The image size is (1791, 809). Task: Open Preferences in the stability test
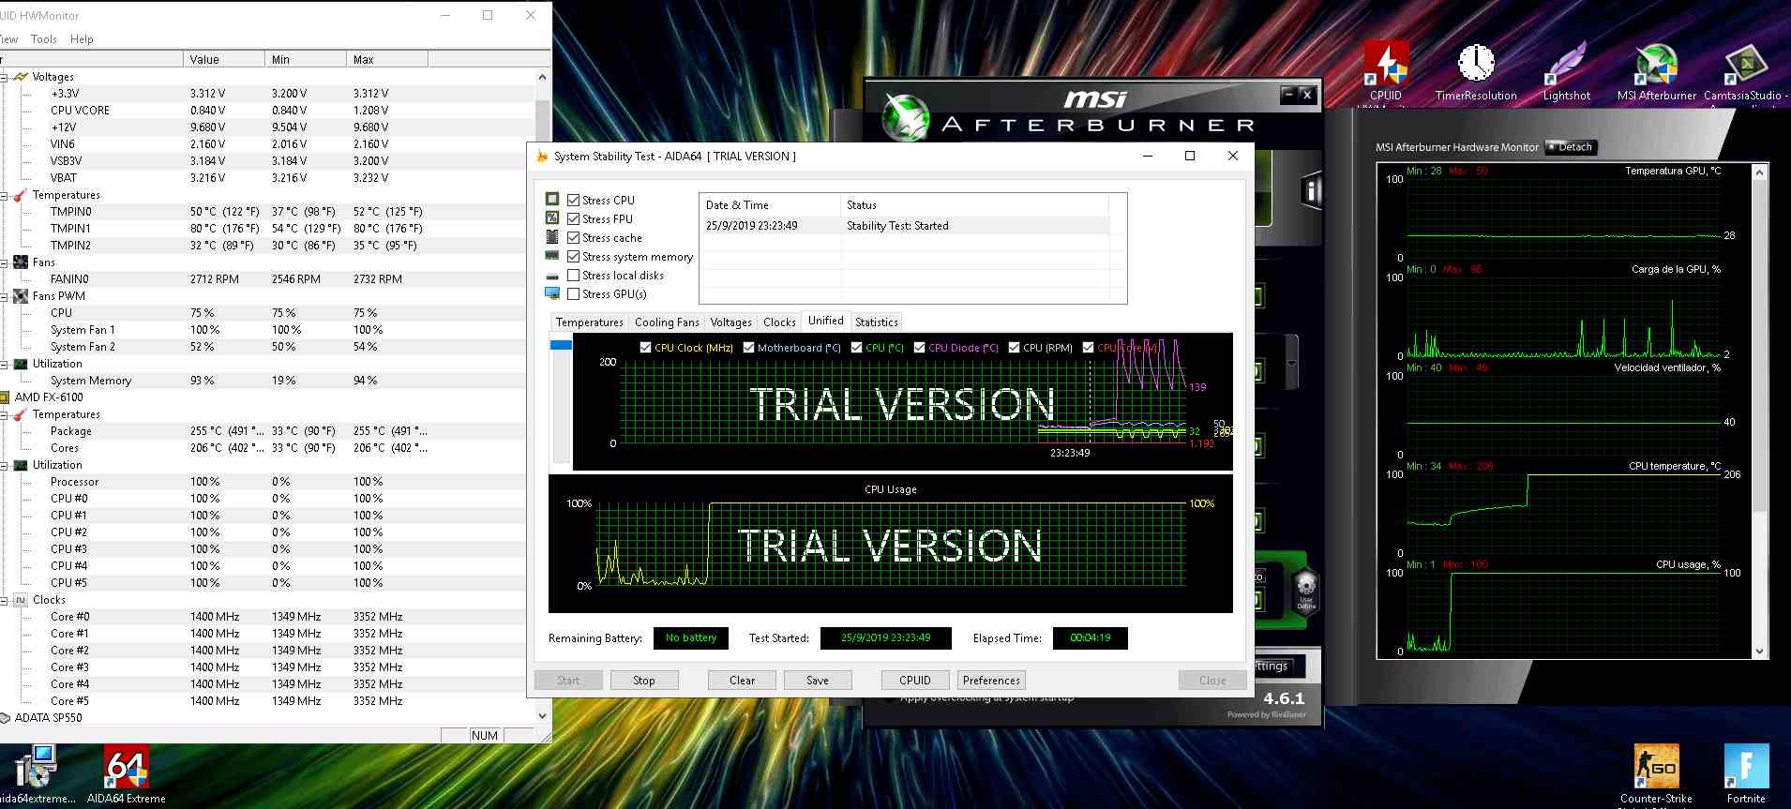pyautogui.click(x=991, y=681)
